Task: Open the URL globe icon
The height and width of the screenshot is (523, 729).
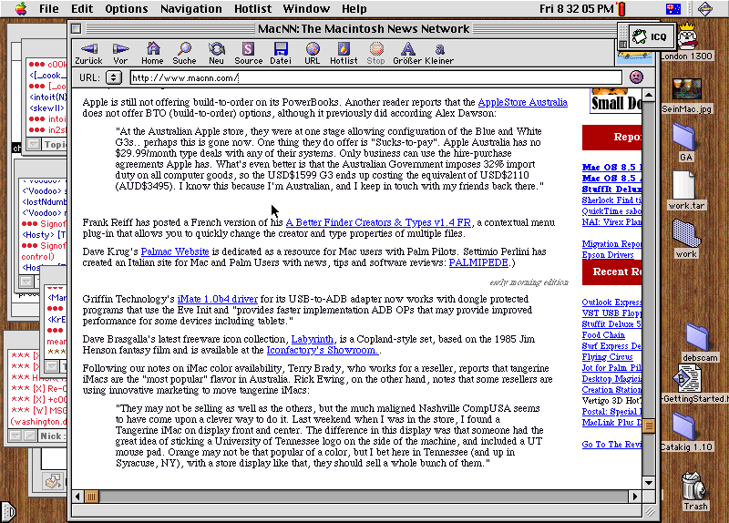Action: [x=313, y=54]
